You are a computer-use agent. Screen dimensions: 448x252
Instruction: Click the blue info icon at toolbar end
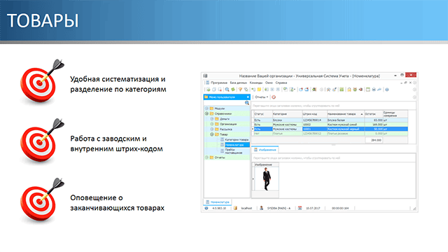tap(387, 90)
